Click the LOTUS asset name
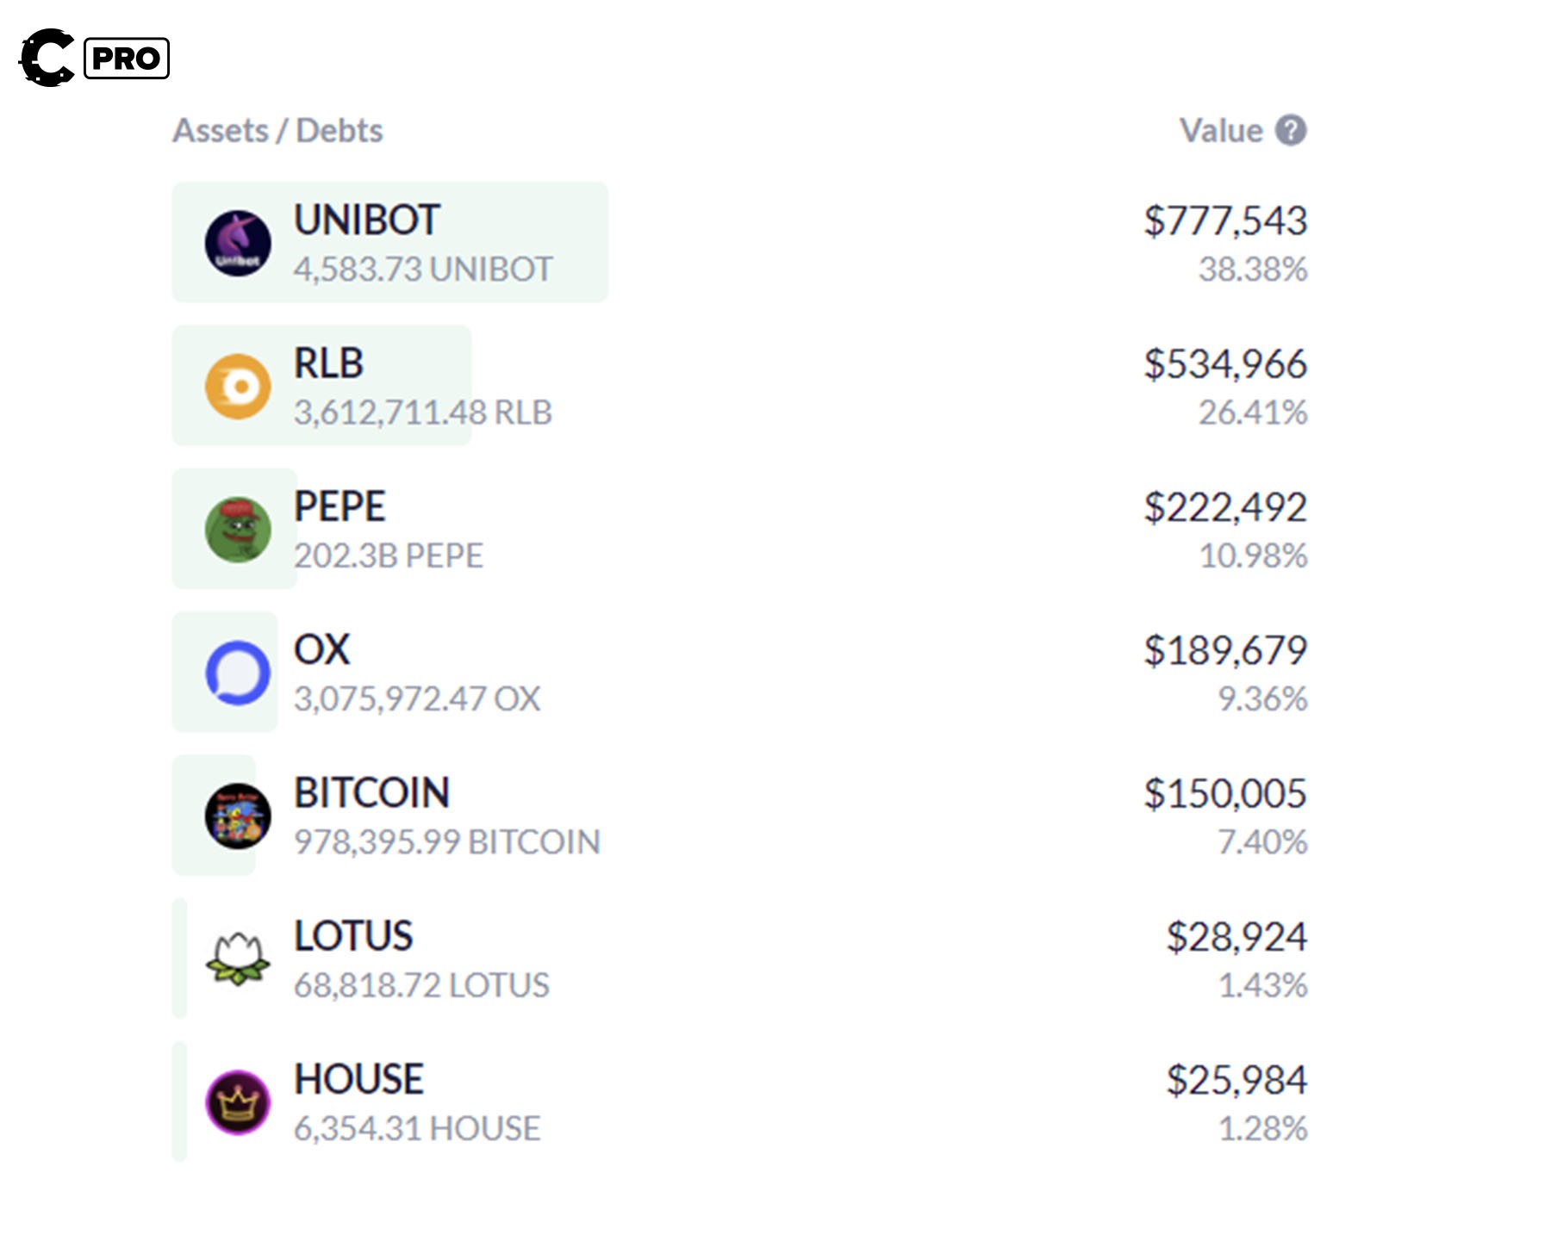 (x=353, y=936)
